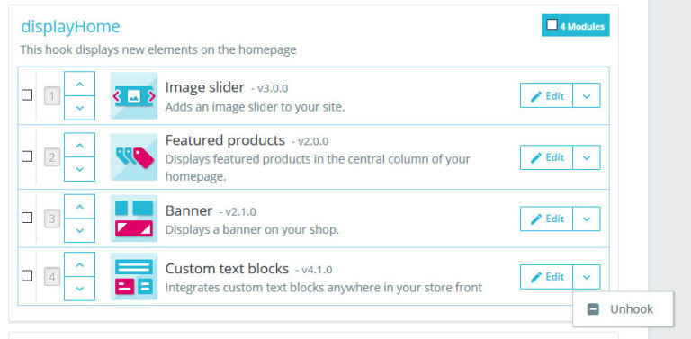Click the Featured products tag icon

click(134, 157)
